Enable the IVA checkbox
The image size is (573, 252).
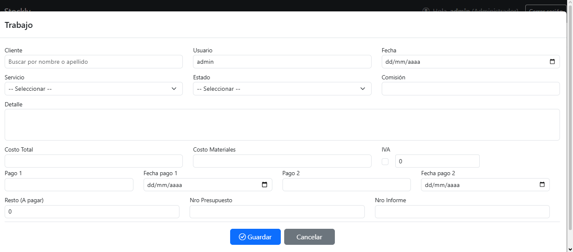[385, 161]
